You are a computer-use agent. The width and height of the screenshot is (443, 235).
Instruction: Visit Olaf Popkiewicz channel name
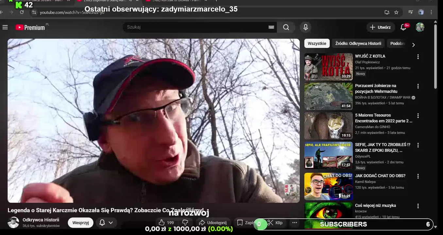coord(367,62)
